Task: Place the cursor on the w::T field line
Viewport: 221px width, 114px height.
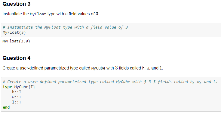Action: [x=17, y=97]
